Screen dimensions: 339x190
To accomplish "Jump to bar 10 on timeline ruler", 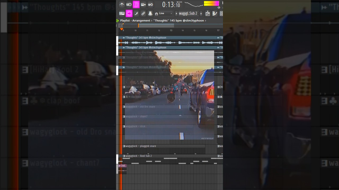I will [135, 30].
